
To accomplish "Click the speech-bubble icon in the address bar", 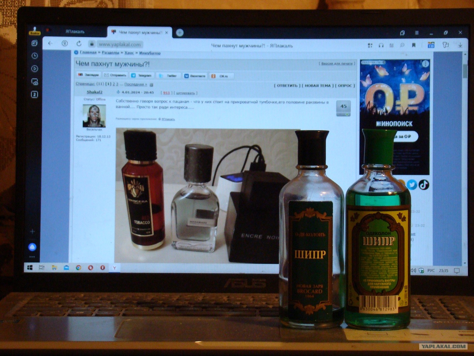I will tap(402, 46).
